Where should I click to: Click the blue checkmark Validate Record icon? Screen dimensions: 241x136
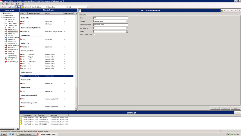tap(232, 11)
